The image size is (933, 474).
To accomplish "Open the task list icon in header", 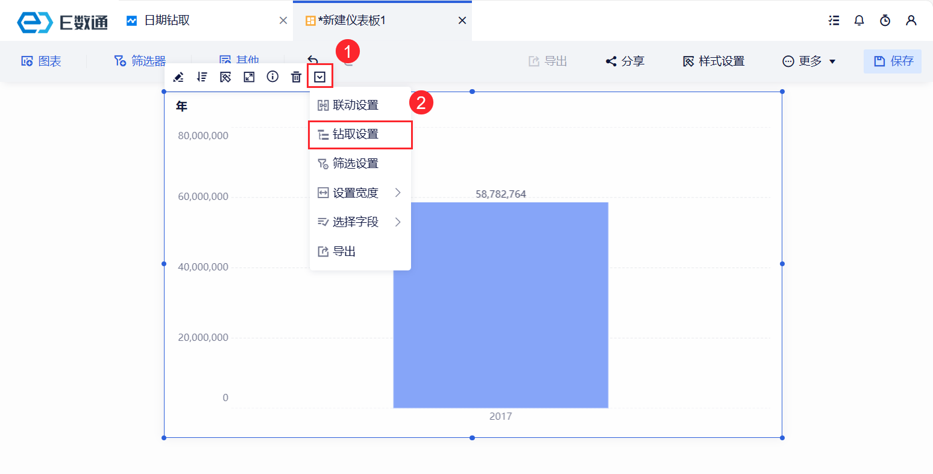I will click(834, 20).
